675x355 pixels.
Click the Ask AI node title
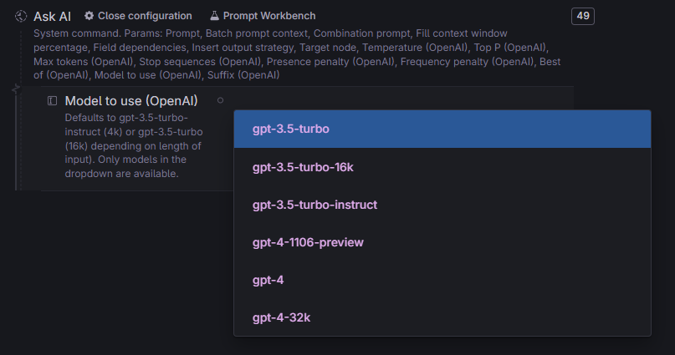point(52,17)
